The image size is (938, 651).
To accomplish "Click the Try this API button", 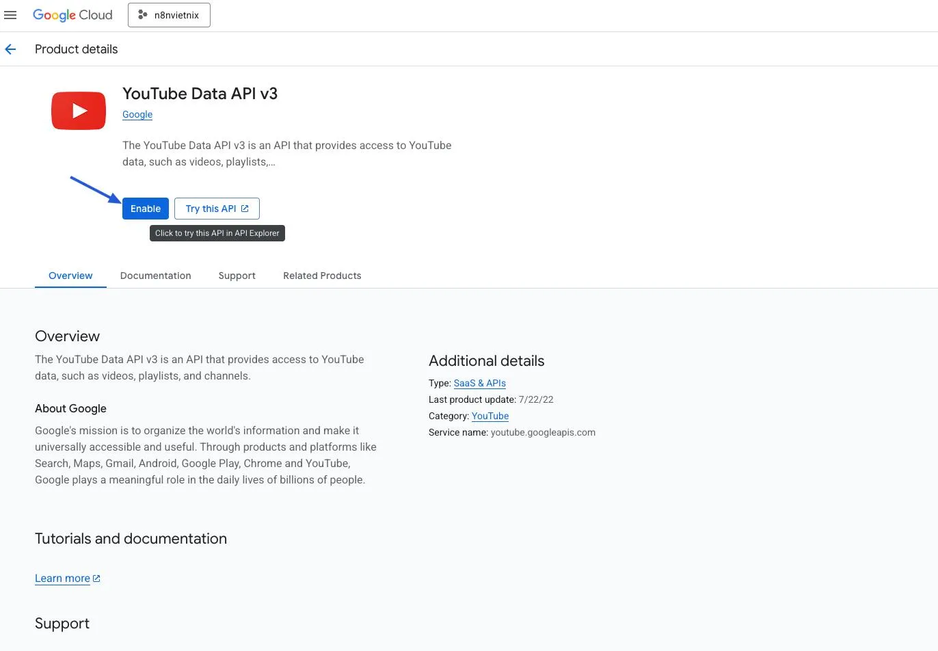I will pyautogui.click(x=217, y=209).
